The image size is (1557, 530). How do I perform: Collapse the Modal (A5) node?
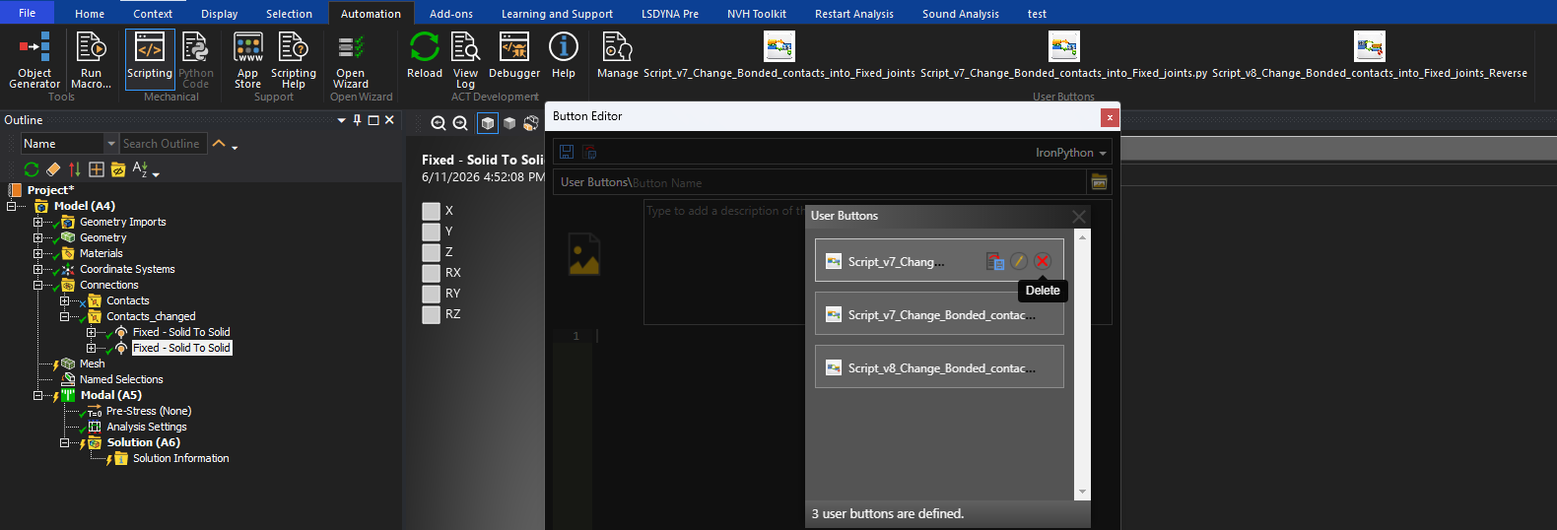[37, 395]
